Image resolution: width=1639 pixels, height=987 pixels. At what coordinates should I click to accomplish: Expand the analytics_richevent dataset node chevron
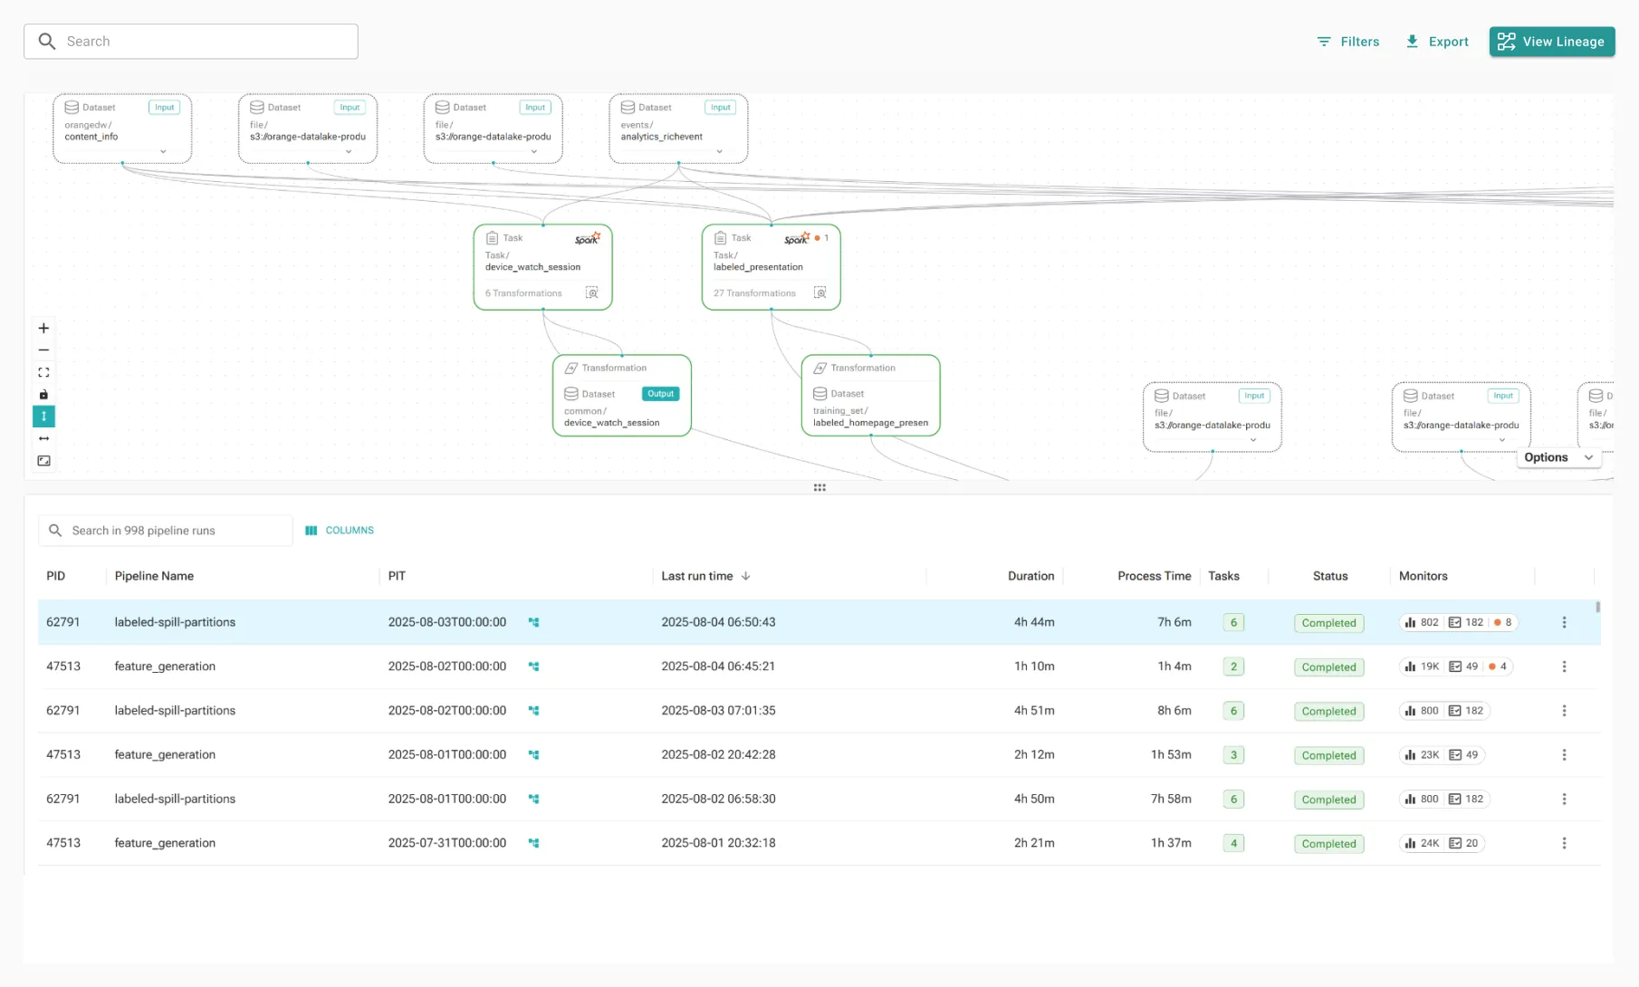719,151
